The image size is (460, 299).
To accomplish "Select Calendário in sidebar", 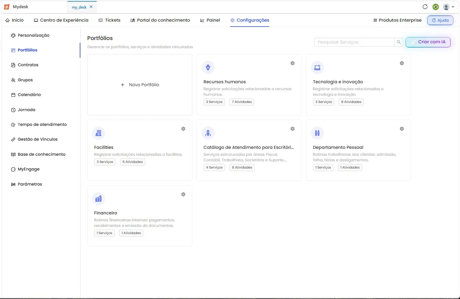I will [x=26, y=95].
